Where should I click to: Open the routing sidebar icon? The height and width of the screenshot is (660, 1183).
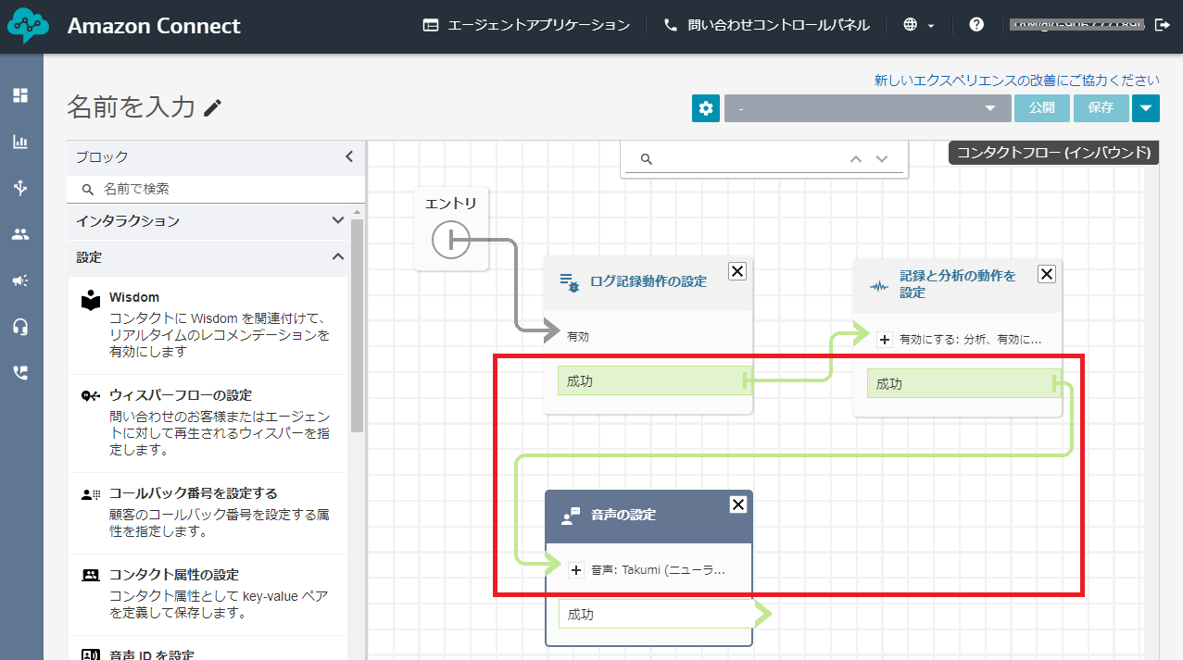20,188
